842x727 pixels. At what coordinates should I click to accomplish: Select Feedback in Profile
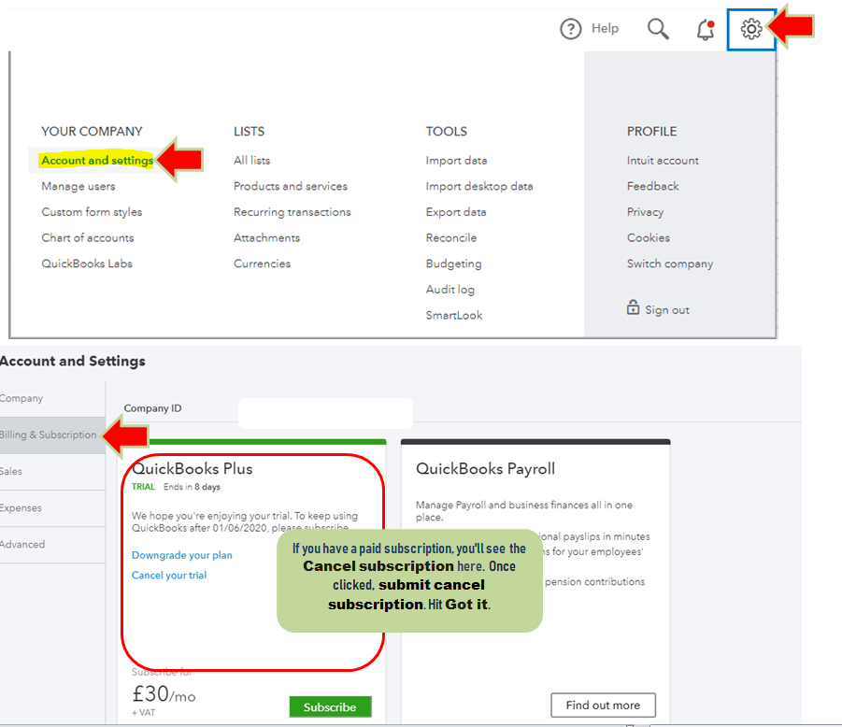point(653,186)
